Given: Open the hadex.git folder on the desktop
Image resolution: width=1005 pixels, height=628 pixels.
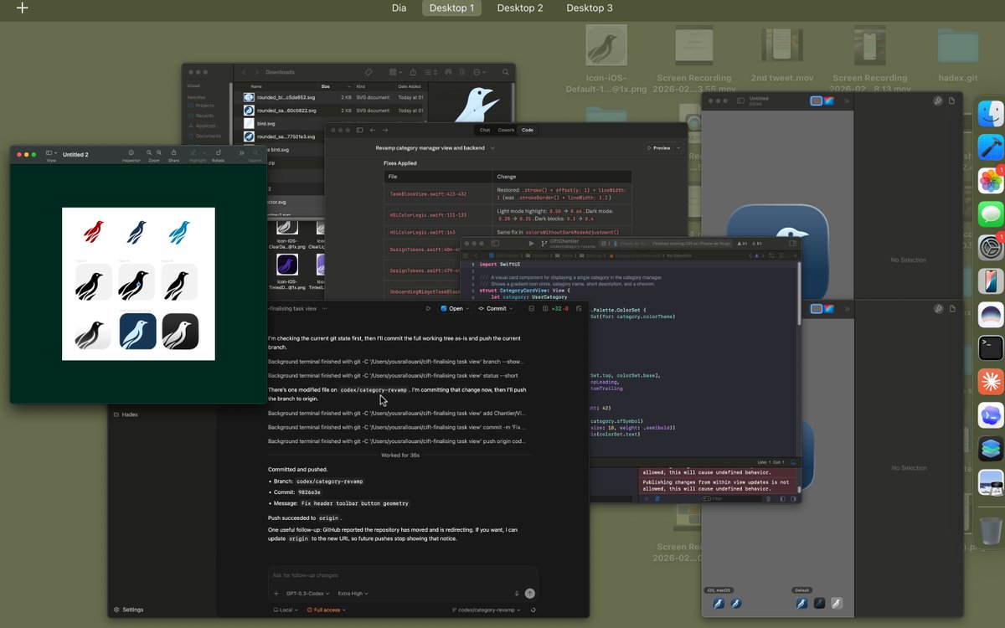Looking at the screenshot, I should (x=958, y=56).
